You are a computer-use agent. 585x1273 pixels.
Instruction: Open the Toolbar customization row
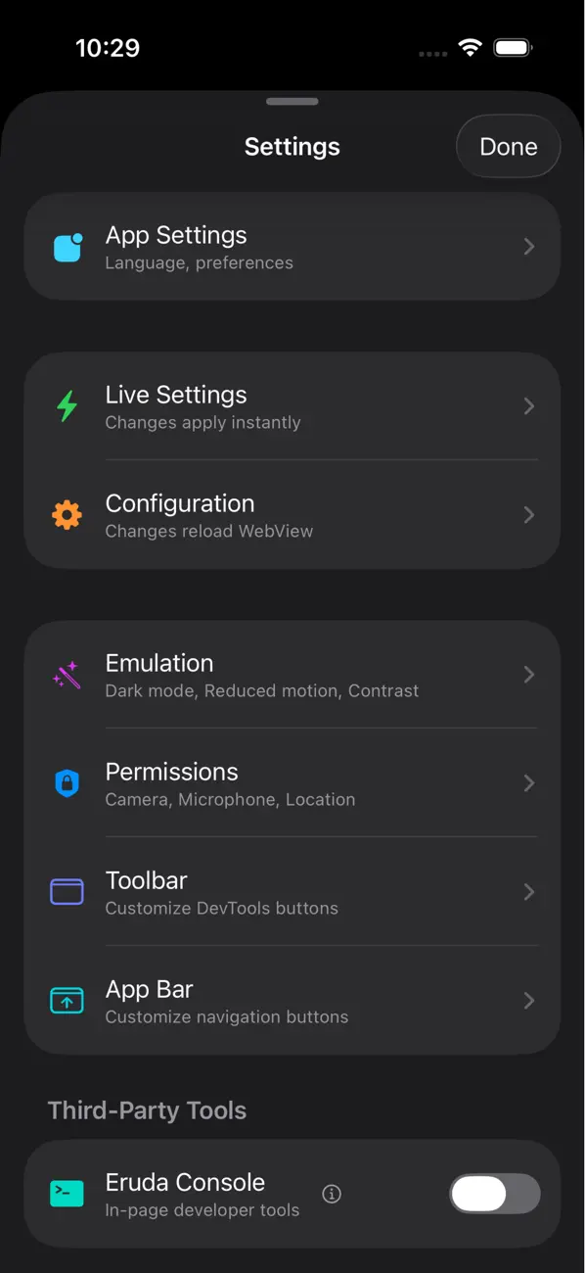[x=292, y=891]
